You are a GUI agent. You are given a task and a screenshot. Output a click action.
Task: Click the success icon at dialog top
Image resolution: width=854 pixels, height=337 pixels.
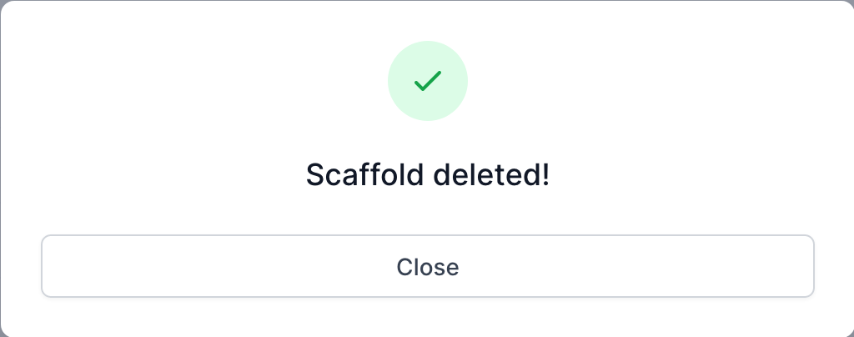(x=428, y=81)
